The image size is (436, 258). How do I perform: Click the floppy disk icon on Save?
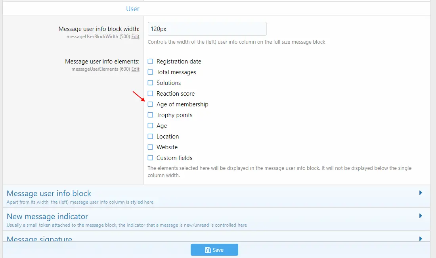point(208,250)
